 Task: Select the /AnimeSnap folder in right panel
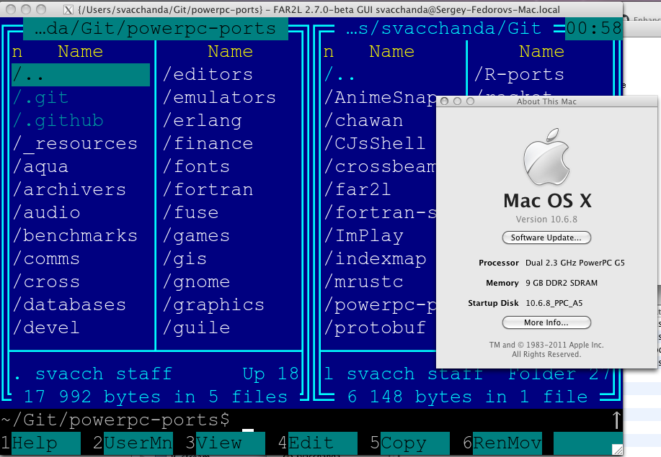pos(380,98)
